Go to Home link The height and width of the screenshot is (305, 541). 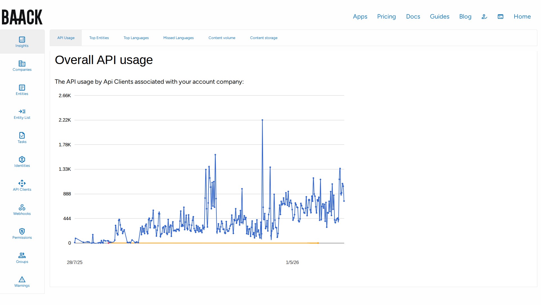[x=522, y=17]
